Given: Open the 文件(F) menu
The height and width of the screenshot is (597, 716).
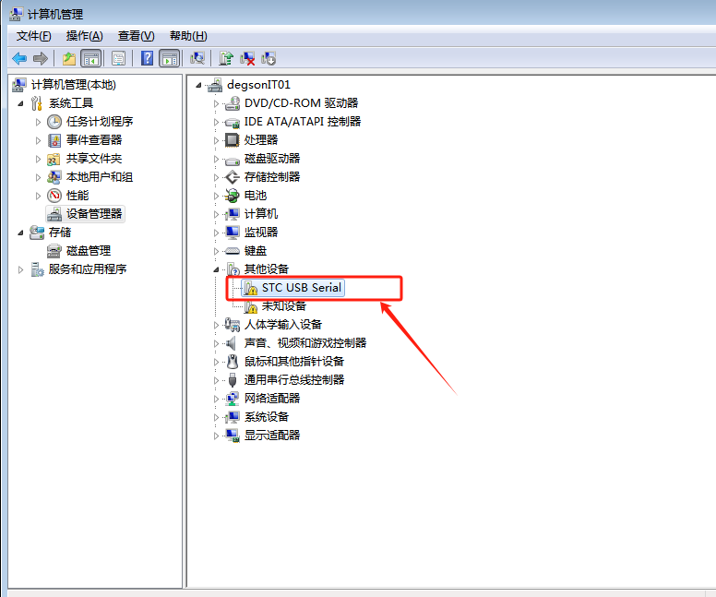Looking at the screenshot, I should click(34, 36).
